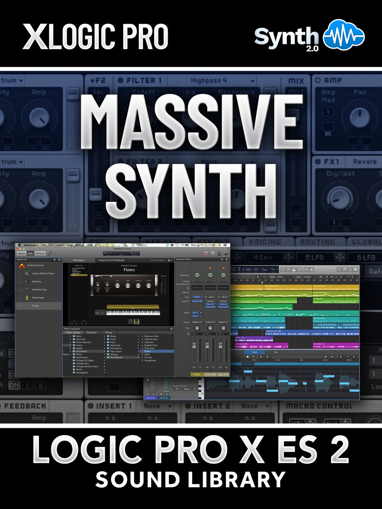Click the Output 1-2 routing button
Viewport: 382px width, 509px height.
(x=197, y=322)
